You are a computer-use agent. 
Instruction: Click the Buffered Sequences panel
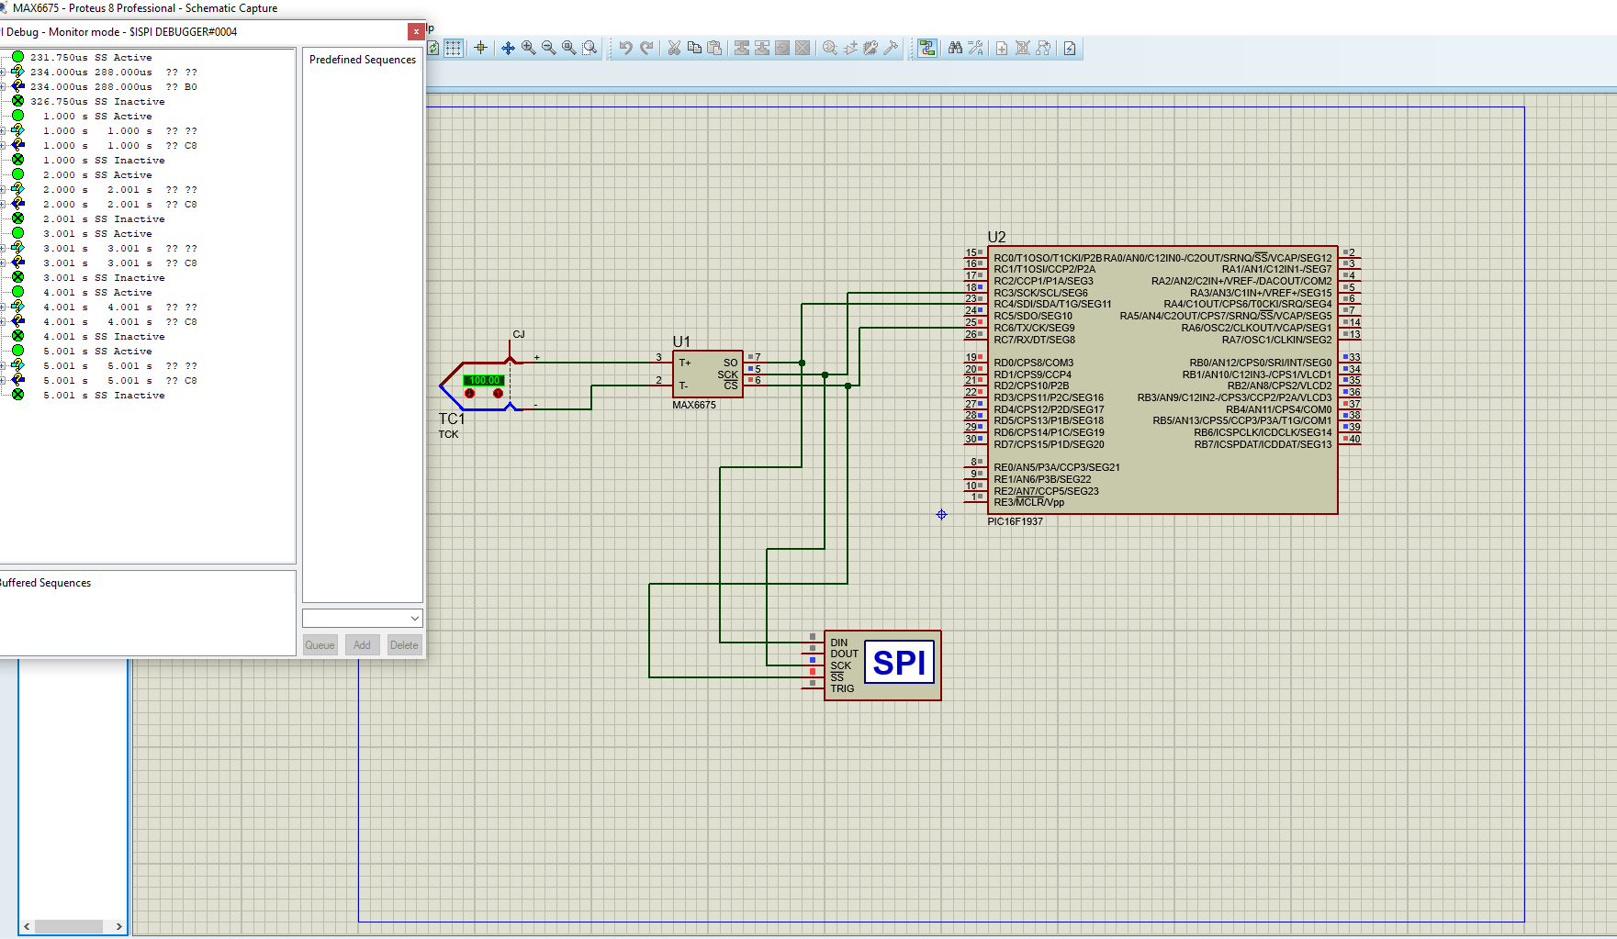coord(147,613)
